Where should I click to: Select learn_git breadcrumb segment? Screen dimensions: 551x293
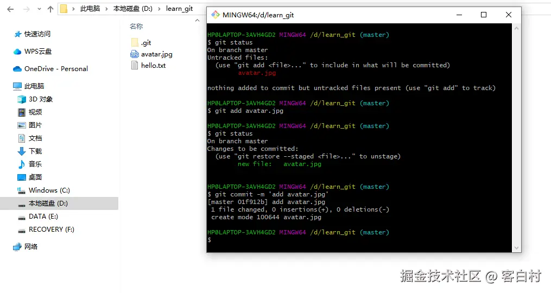coord(179,9)
